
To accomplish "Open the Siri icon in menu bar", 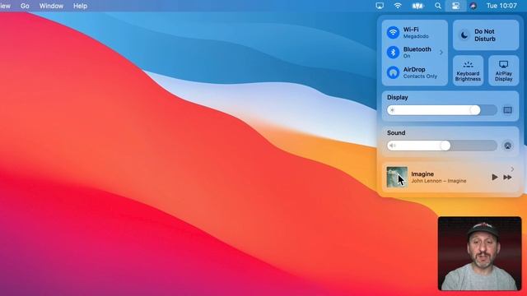I will pyautogui.click(x=473, y=6).
